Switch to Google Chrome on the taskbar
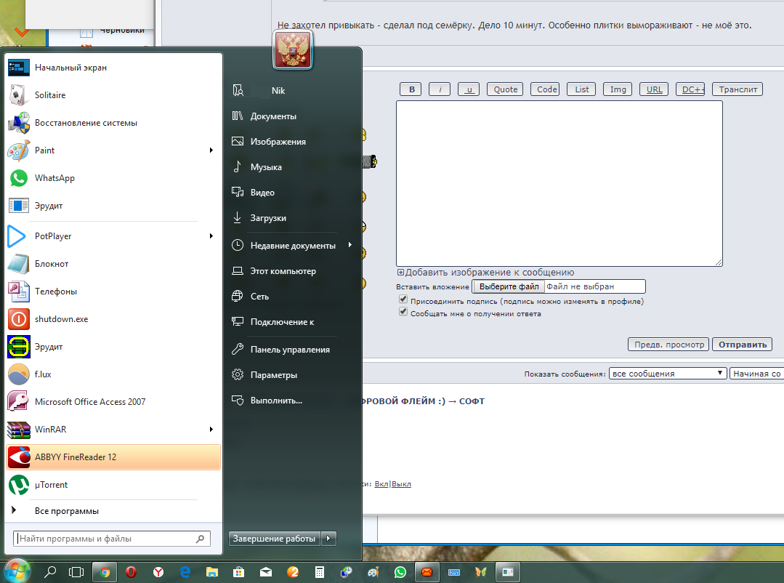784x583 pixels. (x=105, y=571)
